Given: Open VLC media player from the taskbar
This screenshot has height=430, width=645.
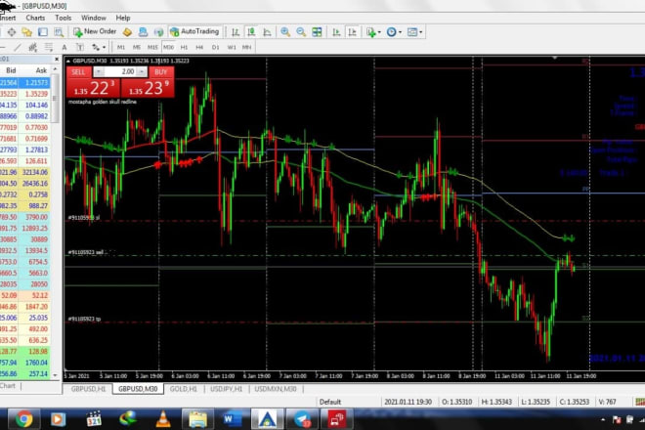Looking at the screenshot, I should pyautogui.click(x=163, y=419).
